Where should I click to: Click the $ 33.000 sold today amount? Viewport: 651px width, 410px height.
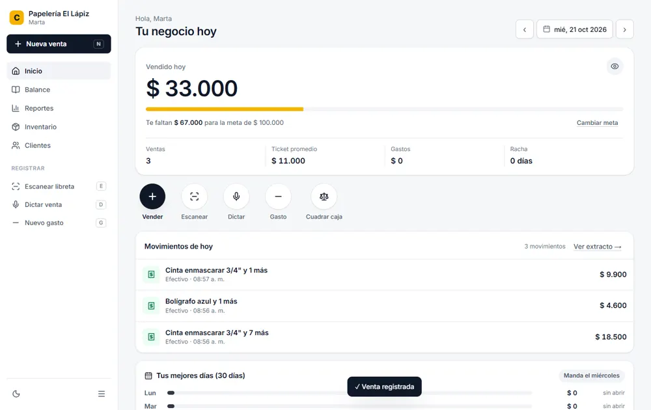(192, 89)
